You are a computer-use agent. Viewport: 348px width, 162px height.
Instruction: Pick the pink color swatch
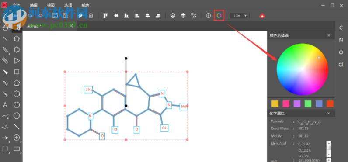coord(286,104)
